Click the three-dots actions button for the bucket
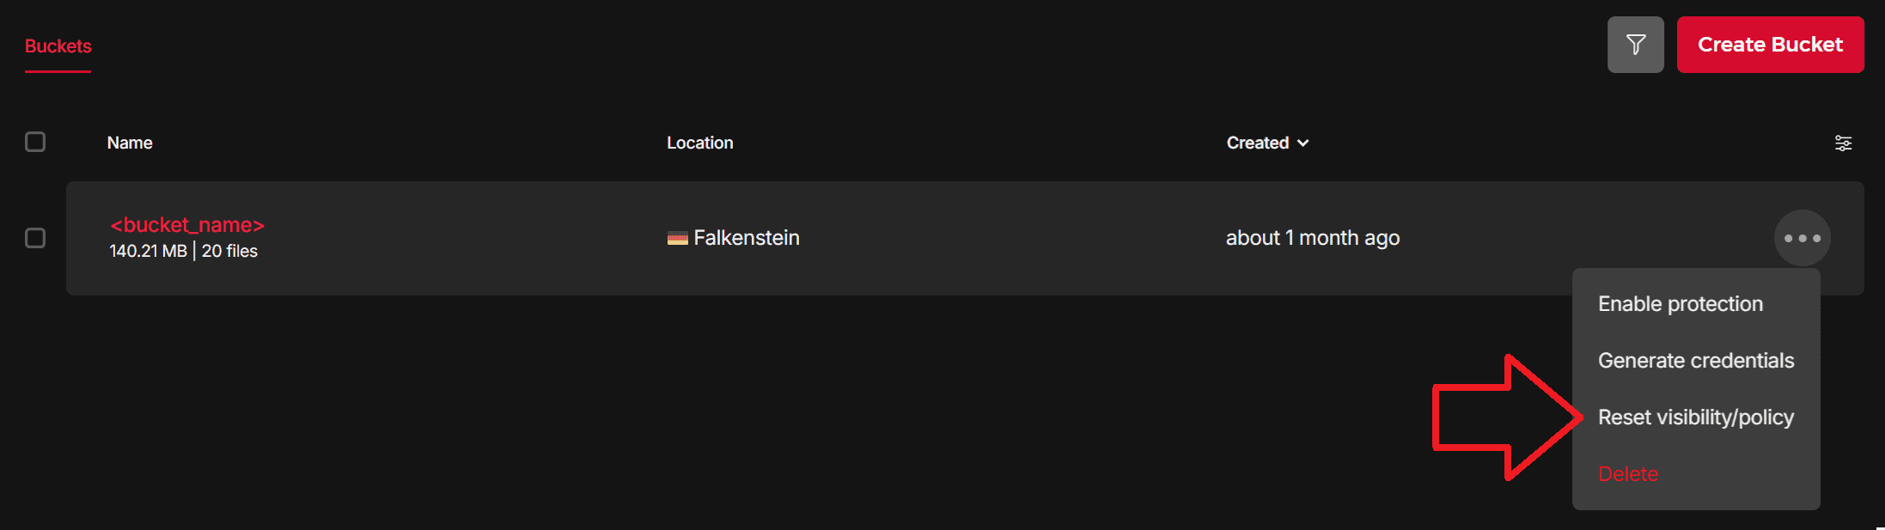Image resolution: width=1885 pixels, height=530 pixels. (1802, 238)
